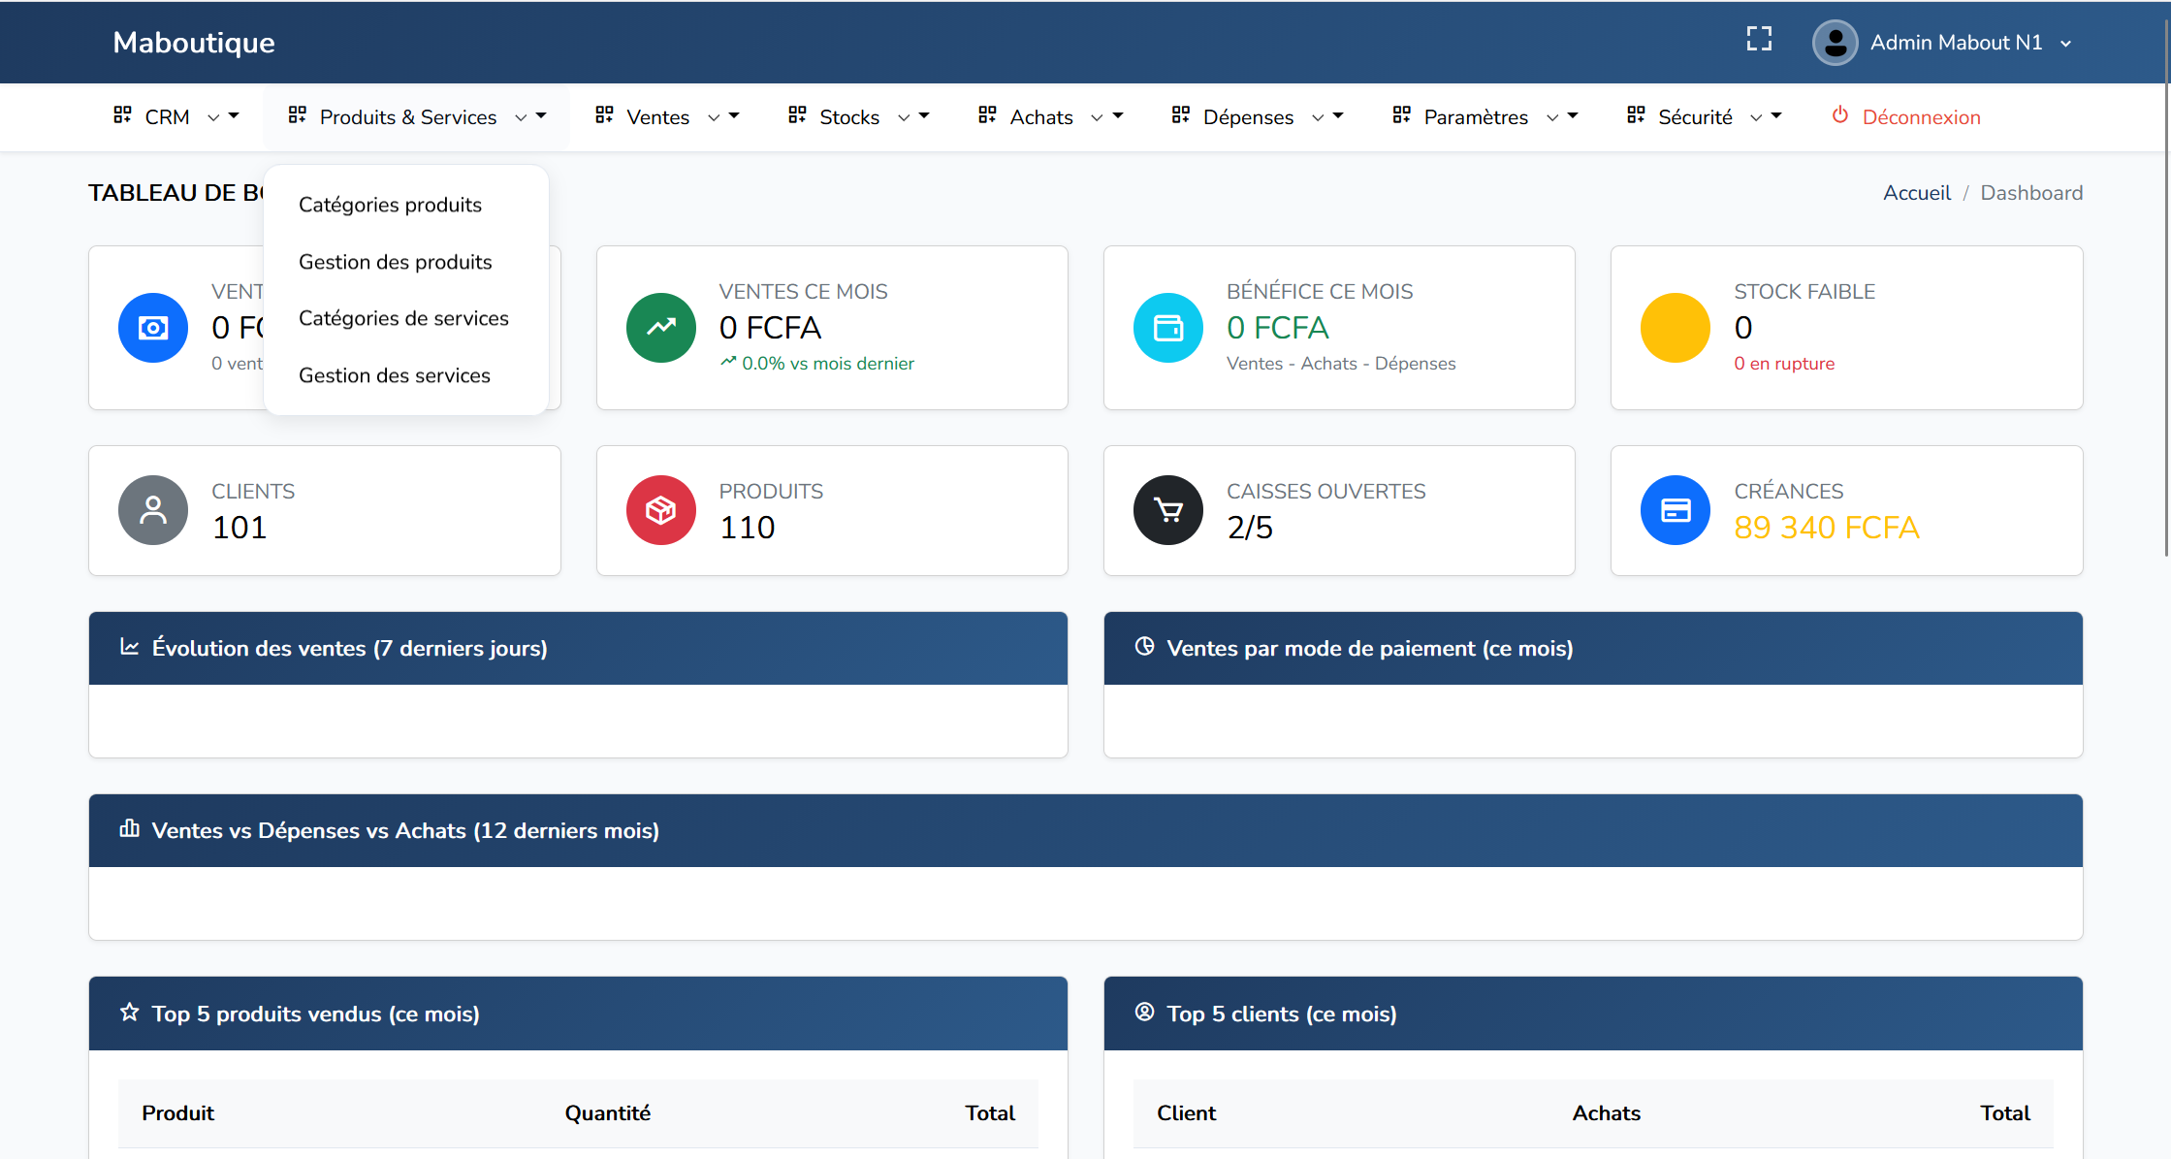2171x1159 pixels.
Task: Expand the Stocks dropdown menu
Action: [x=858, y=116]
